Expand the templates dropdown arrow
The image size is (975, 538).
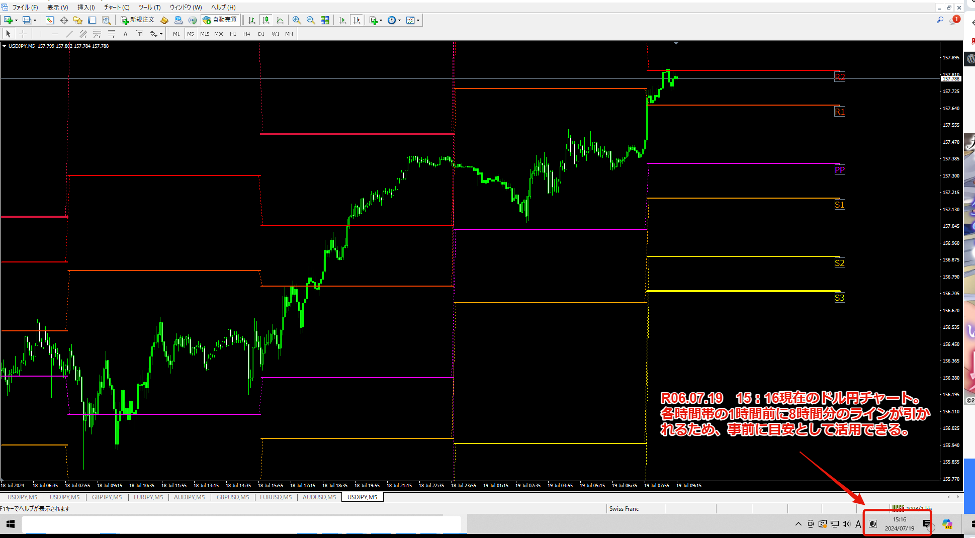pyautogui.click(x=418, y=21)
